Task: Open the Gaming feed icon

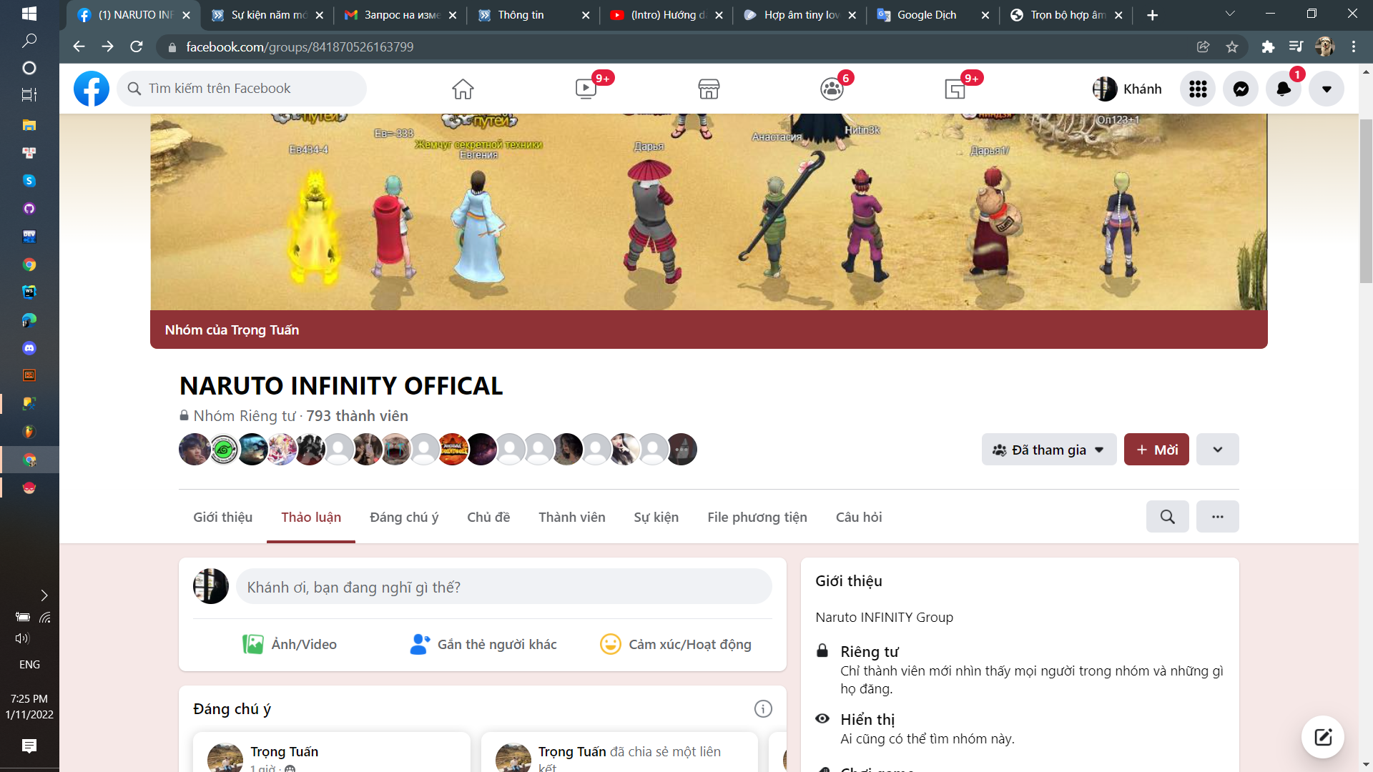Action: (x=955, y=89)
